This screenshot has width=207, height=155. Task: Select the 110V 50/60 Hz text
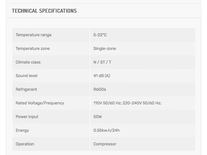[x=107, y=103]
